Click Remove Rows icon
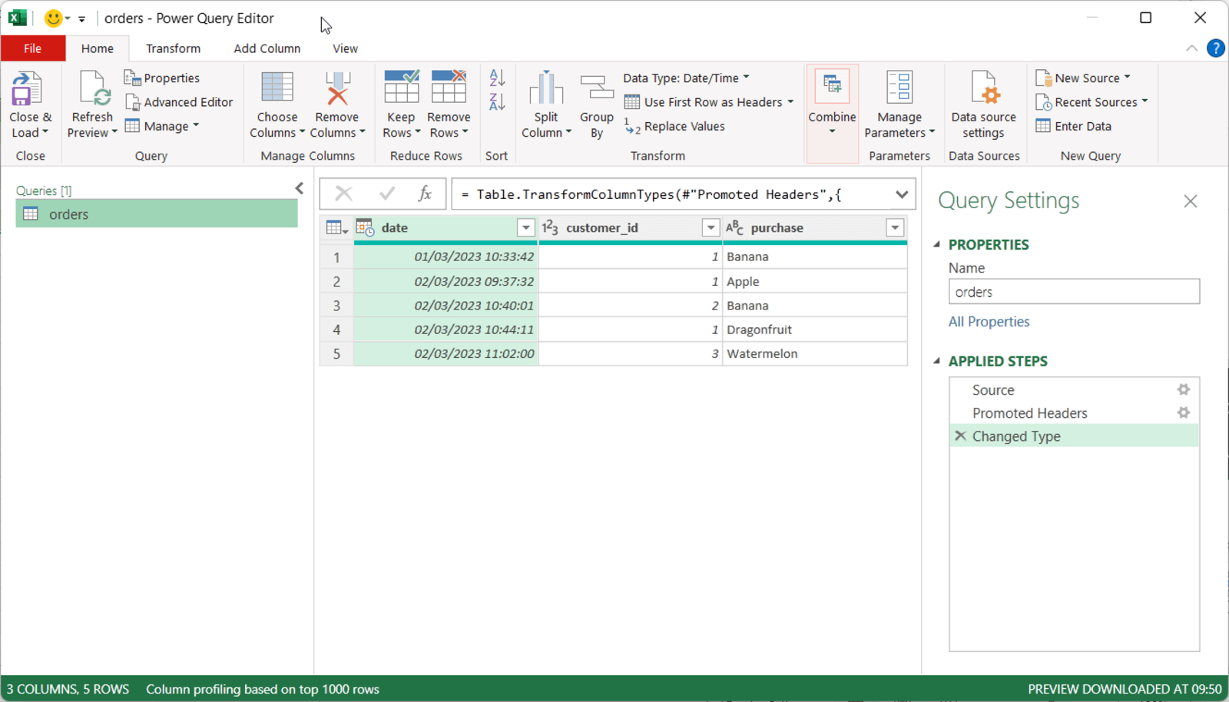Image resolution: width=1229 pixels, height=702 pixels. pos(449,87)
